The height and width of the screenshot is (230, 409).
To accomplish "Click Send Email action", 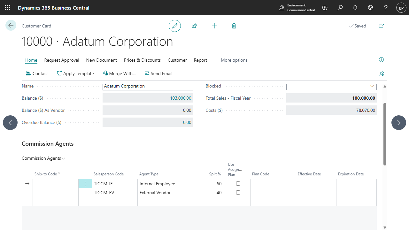I will [x=158, y=73].
